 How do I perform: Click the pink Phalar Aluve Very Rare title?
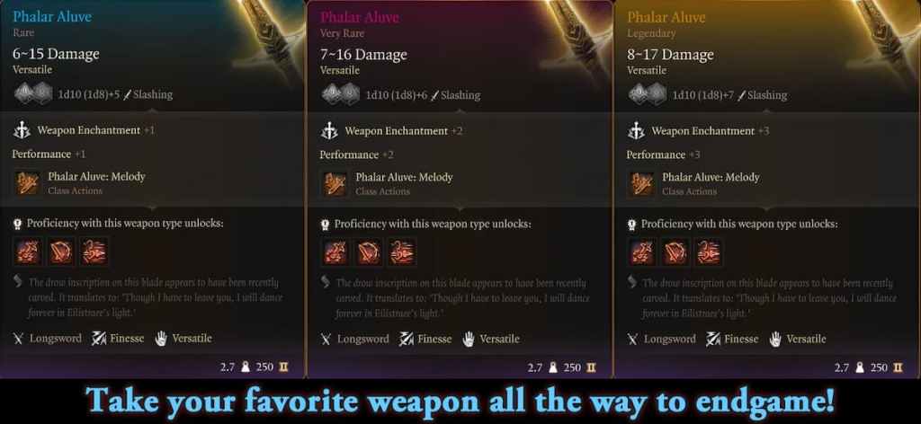click(360, 17)
